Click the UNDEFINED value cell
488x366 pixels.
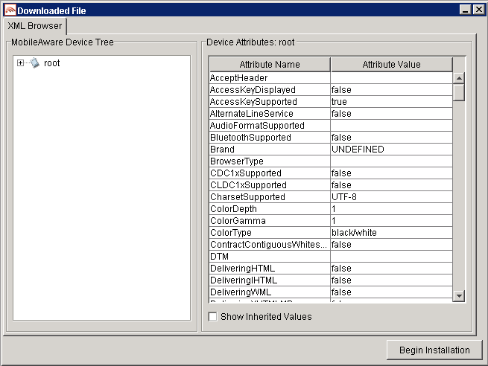(392, 149)
